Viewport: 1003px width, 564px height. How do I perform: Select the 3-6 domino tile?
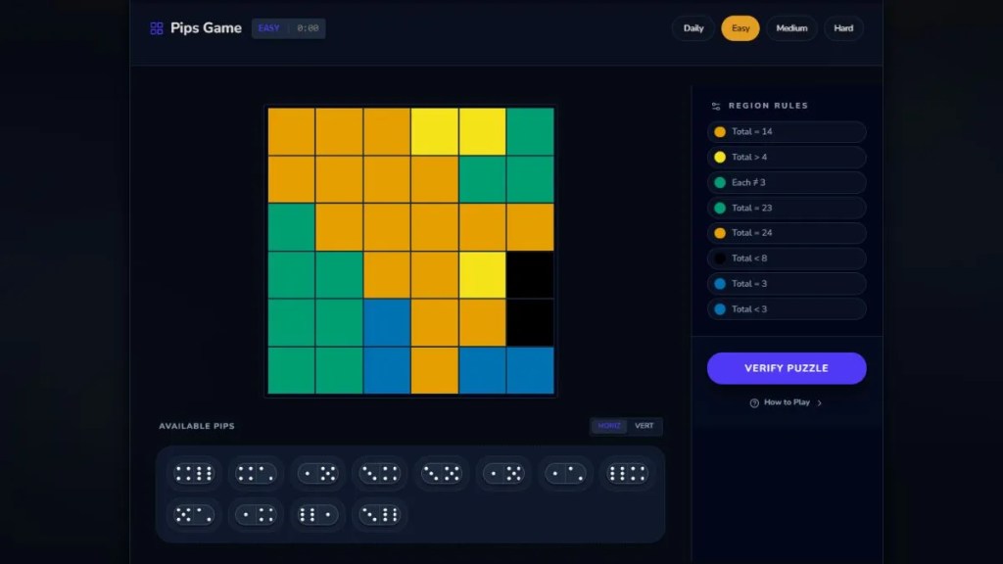click(x=379, y=515)
